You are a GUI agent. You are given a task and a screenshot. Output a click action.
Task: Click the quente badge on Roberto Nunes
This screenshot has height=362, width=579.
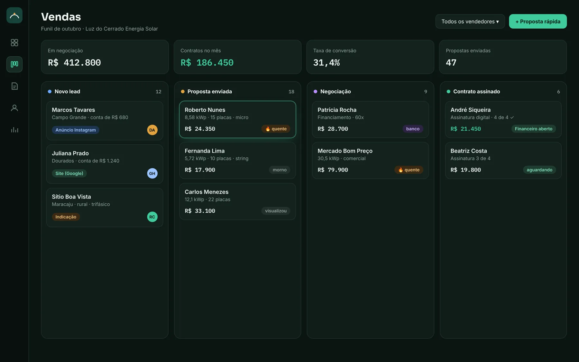click(x=276, y=129)
